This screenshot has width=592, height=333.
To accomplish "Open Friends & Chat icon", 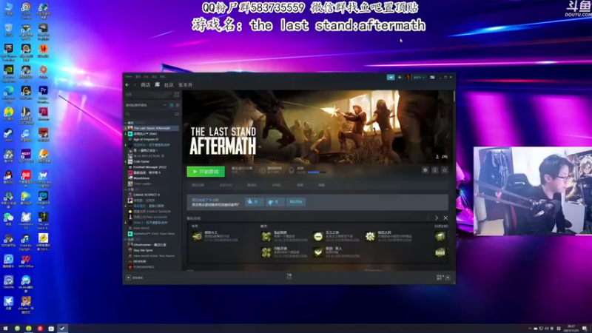I will [x=448, y=277].
